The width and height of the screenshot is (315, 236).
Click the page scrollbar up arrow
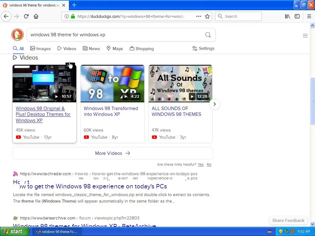tap(312, 25)
